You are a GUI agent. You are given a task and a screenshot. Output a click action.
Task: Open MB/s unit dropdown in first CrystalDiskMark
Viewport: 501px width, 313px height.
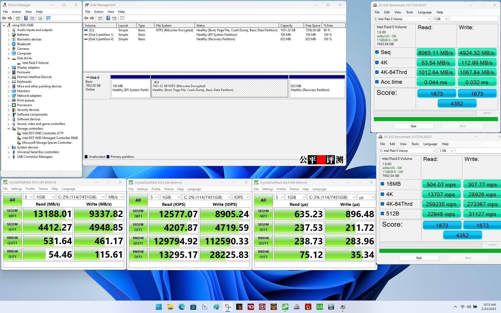[x=115, y=197]
